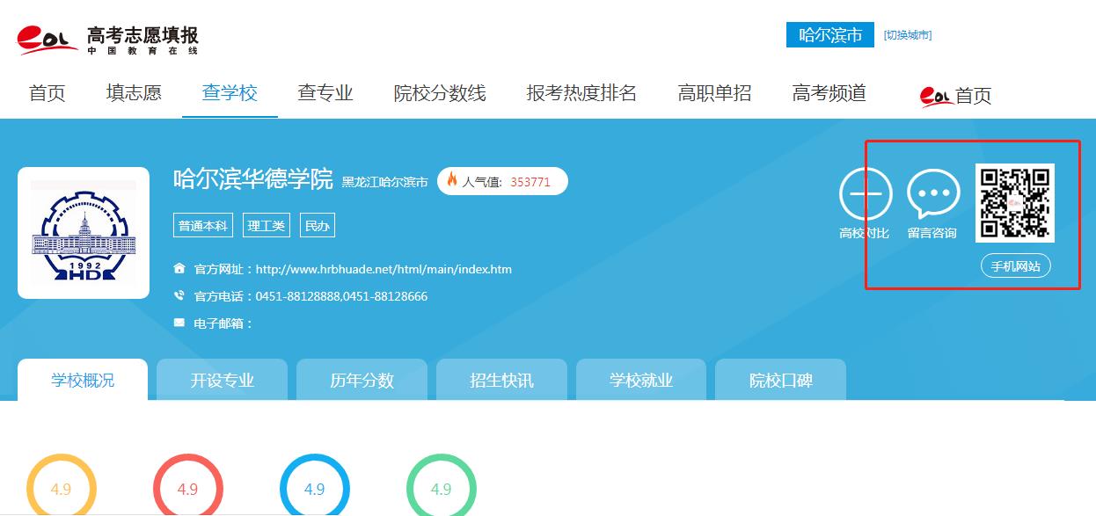Open the 首页 navigation item
Viewport: 1096px width, 516px height.
pyautogui.click(x=47, y=93)
